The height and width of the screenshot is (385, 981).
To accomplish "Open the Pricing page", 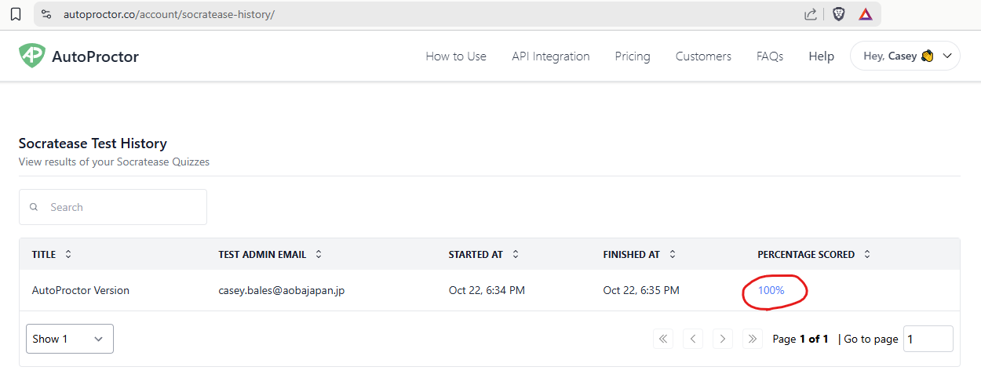I will click(x=632, y=56).
